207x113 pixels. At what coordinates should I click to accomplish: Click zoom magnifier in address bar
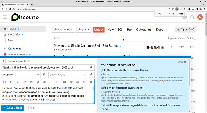tap(177, 9)
